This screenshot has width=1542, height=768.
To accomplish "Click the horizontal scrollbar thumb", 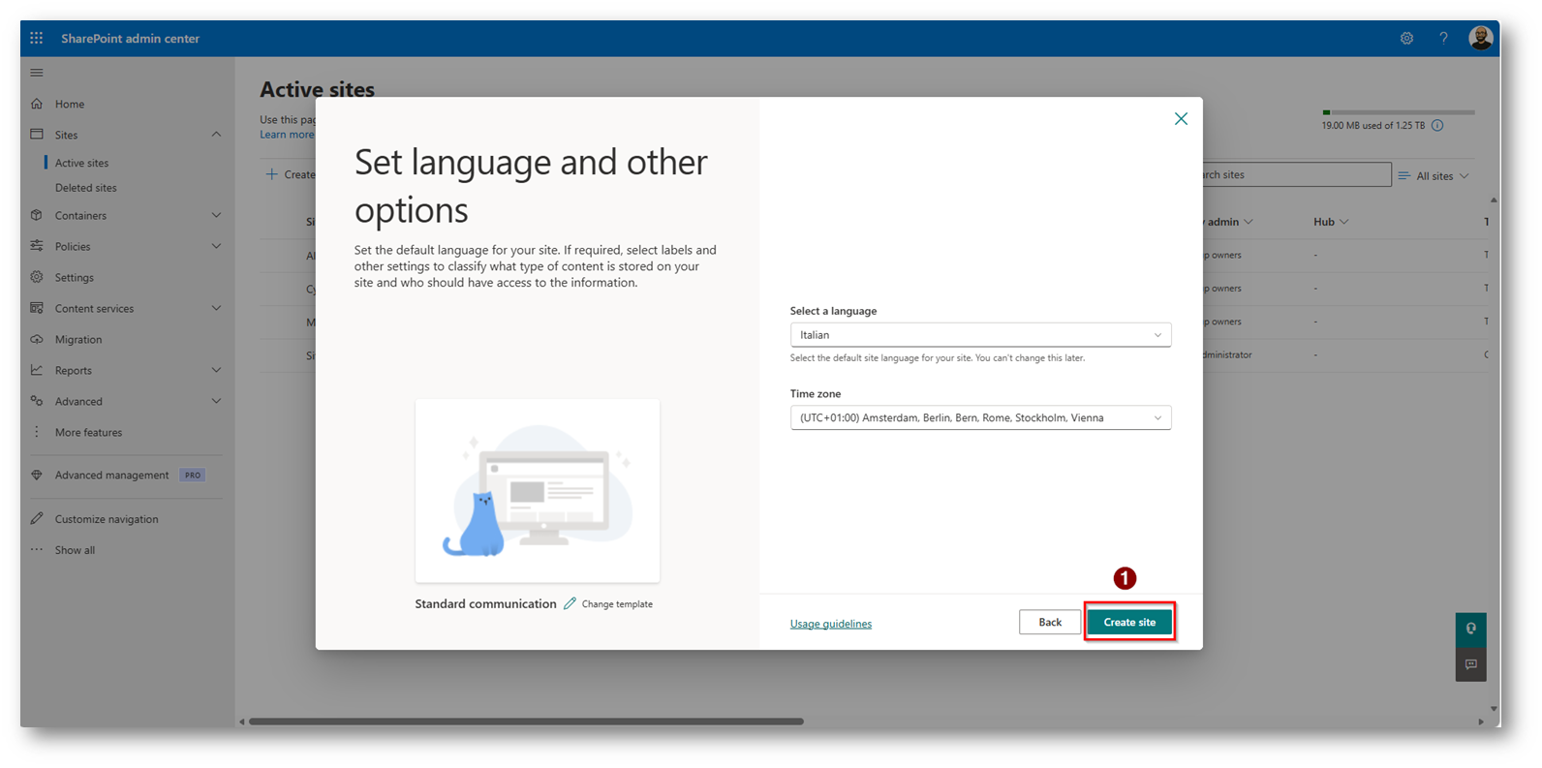I will 526,722.
